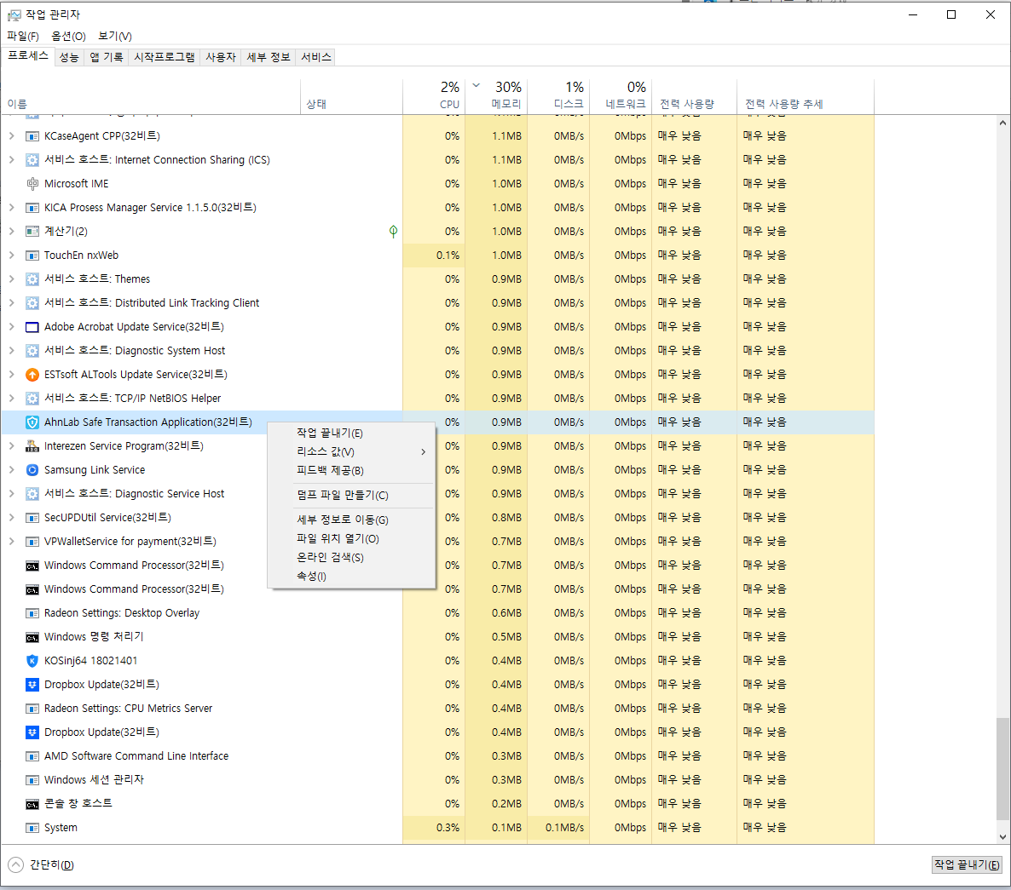The width and height of the screenshot is (1011, 890).
Task: Click the vertical scrollbar thumb
Action: 1002,769
